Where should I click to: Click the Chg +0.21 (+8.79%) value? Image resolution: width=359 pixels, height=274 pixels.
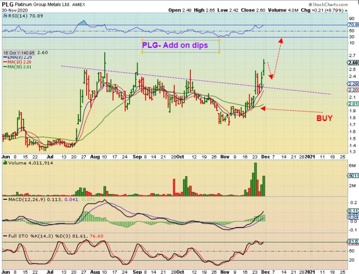(322, 10)
